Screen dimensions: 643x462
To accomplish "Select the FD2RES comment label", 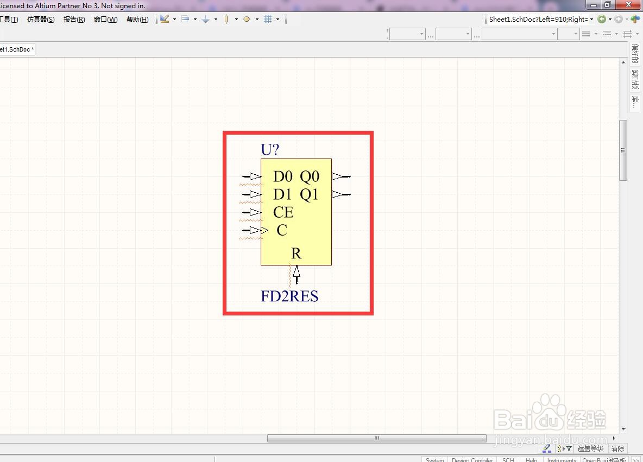I will [289, 296].
